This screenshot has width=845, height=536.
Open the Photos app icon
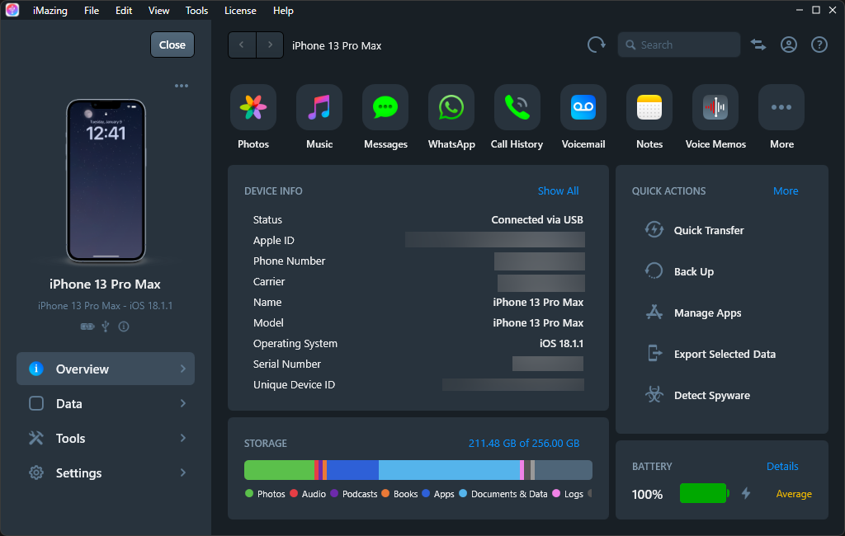(253, 107)
